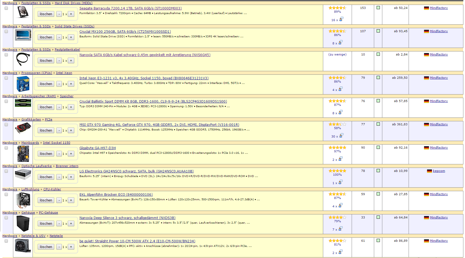Click the price ab 361,83
Viewport: 465px width, 258px height.
400,125
